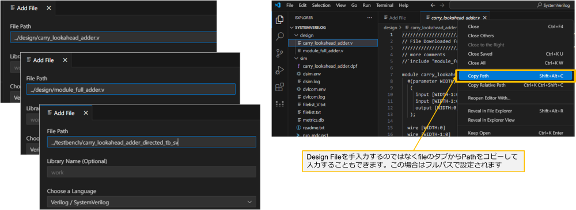Select Close All in the context menu

(515, 63)
